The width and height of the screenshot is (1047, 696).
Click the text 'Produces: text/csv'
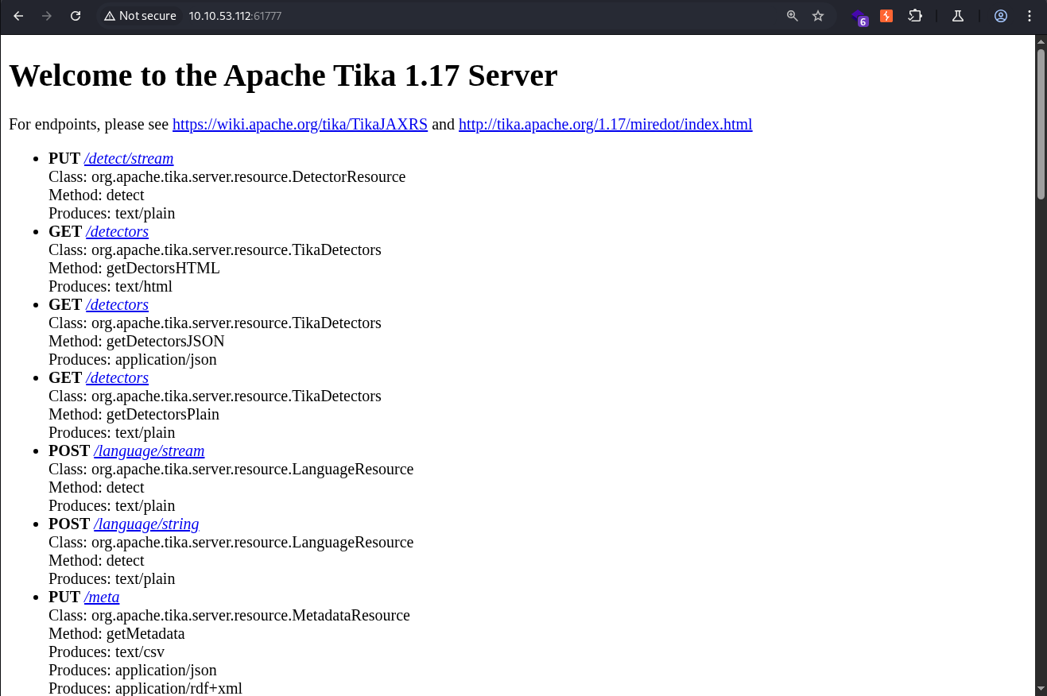click(x=107, y=652)
